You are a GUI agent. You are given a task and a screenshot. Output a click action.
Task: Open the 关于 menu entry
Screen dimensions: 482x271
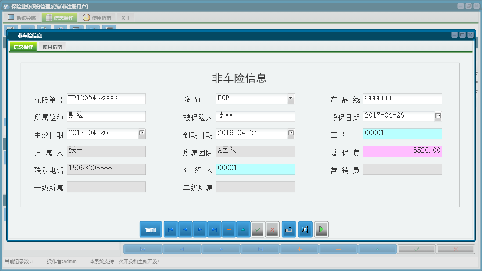[126, 17]
